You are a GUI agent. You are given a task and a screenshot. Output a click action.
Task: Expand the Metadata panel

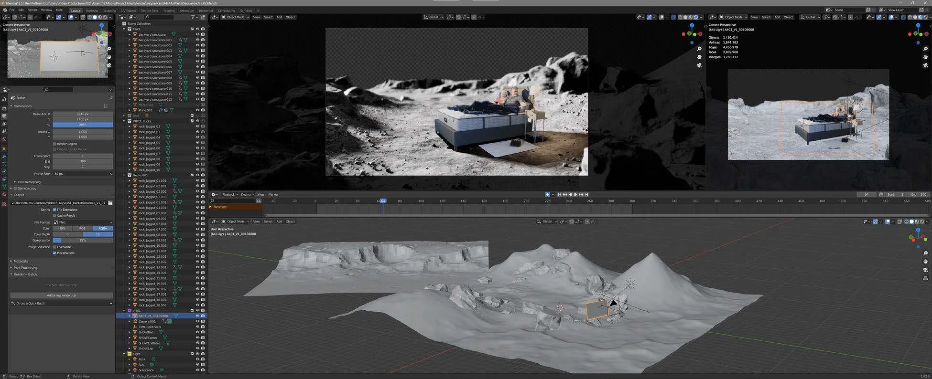[x=21, y=261]
